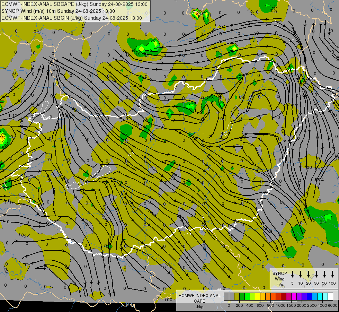Click the wind arrow above the 20 m/s label
This screenshot has height=312, width=339.
click(x=308, y=274)
